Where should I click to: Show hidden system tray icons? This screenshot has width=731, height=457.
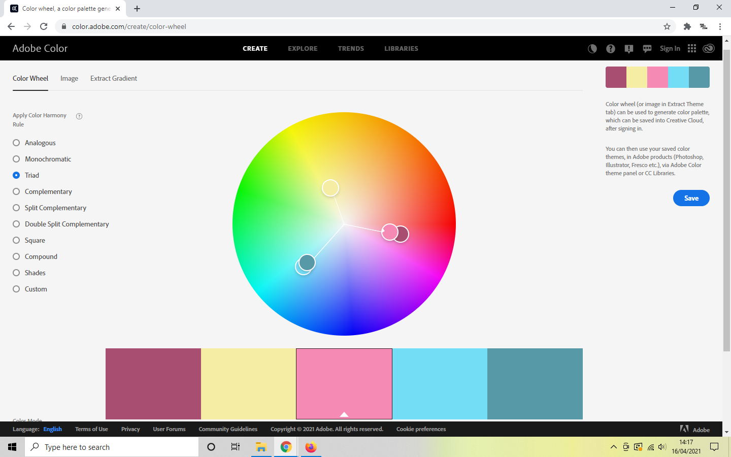tap(614, 447)
